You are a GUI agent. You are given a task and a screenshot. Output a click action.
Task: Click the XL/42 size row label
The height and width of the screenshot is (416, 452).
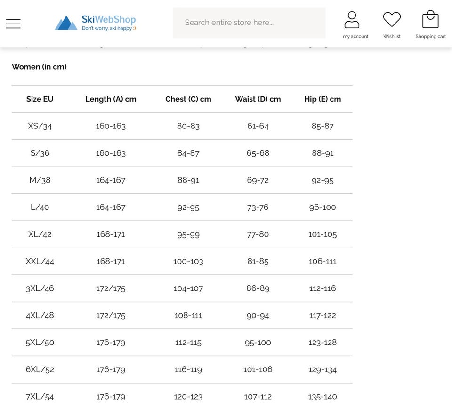point(40,234)
